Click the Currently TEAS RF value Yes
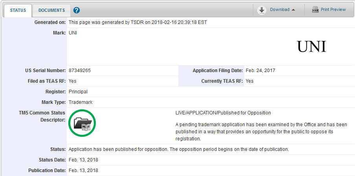355x176 pixels. click(x=249, y=81)
